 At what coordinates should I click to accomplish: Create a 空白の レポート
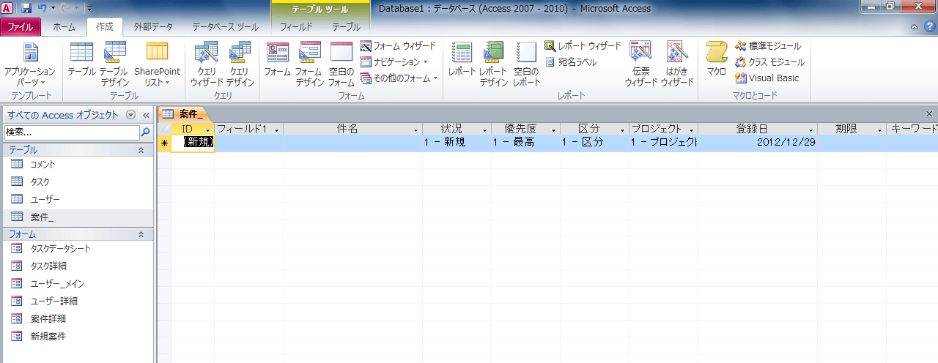point(526,64)
